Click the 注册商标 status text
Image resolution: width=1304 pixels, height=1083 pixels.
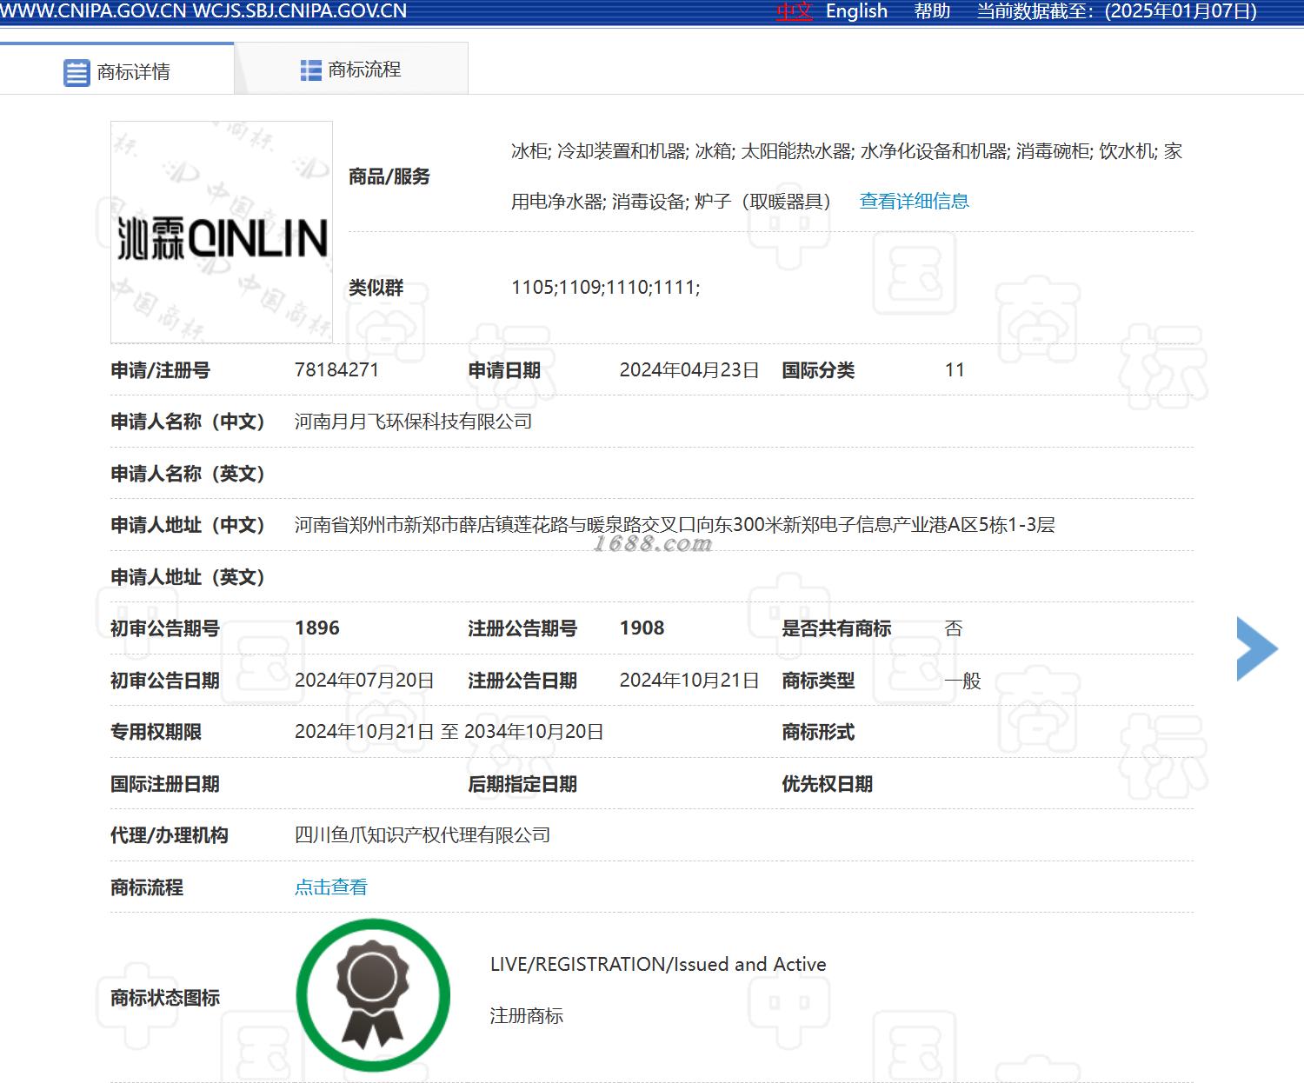(526, 1015)
